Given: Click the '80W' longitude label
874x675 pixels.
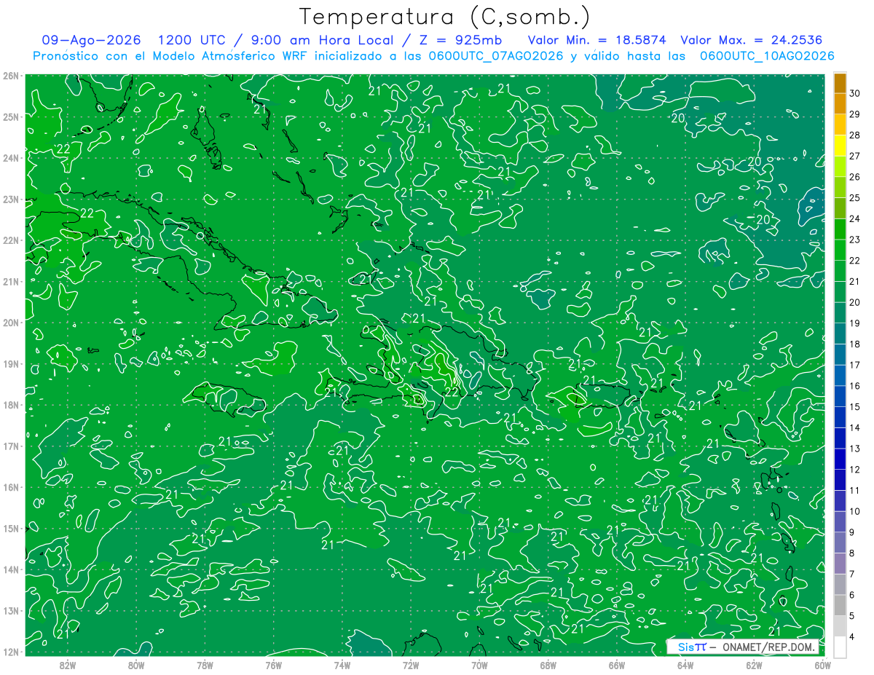Looking at the screenshot, I should [x=136, y=665].
